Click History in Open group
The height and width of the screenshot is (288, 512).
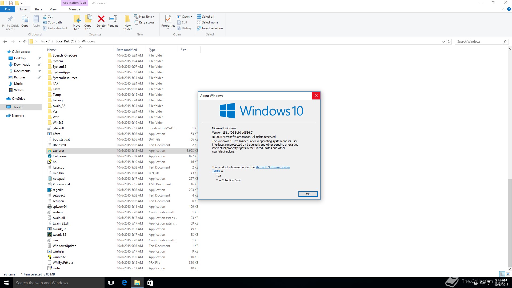184,28
